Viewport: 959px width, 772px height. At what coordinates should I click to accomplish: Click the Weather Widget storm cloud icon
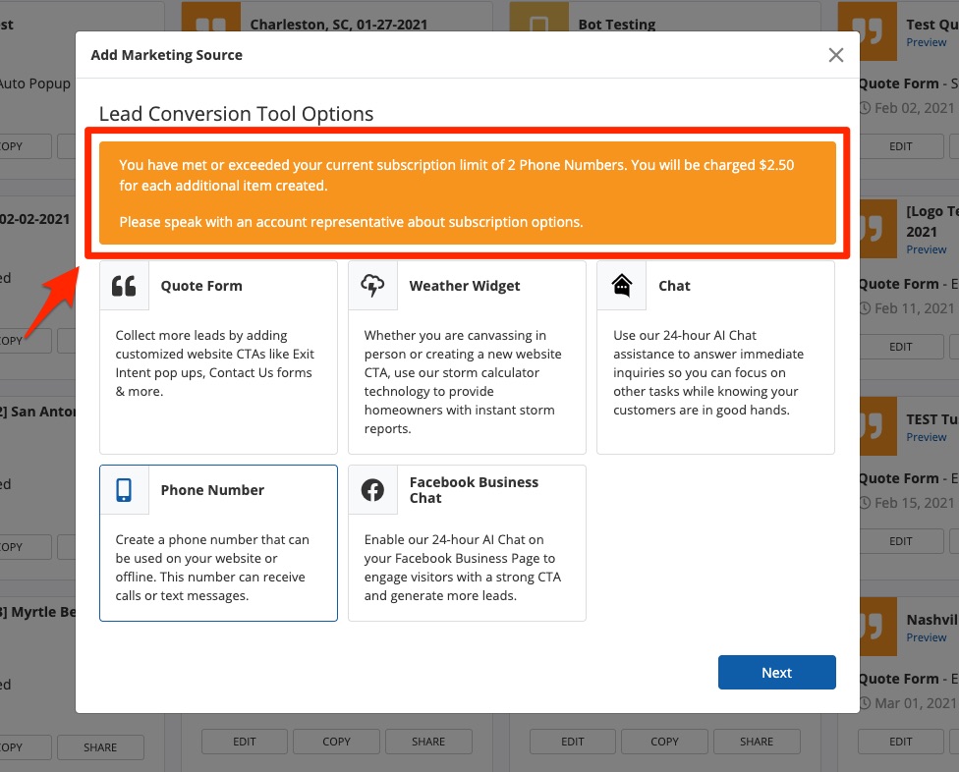(x=372, y=286)
